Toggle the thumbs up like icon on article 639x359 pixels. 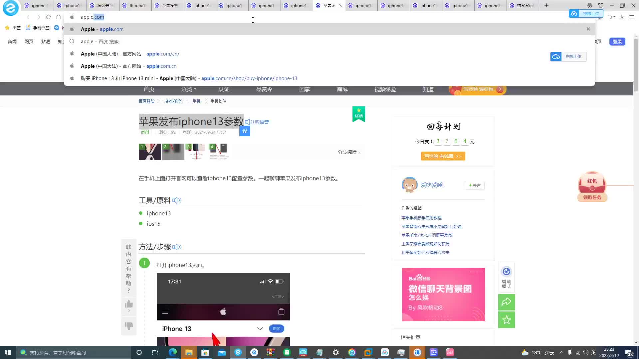(x=128, y=303)
